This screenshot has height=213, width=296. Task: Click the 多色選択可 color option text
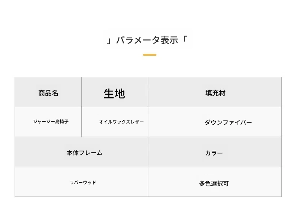[214, 183]
